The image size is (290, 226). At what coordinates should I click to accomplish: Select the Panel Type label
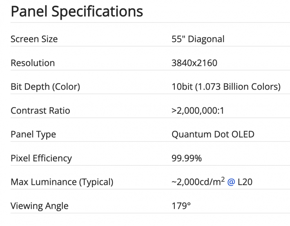point(33,135)
